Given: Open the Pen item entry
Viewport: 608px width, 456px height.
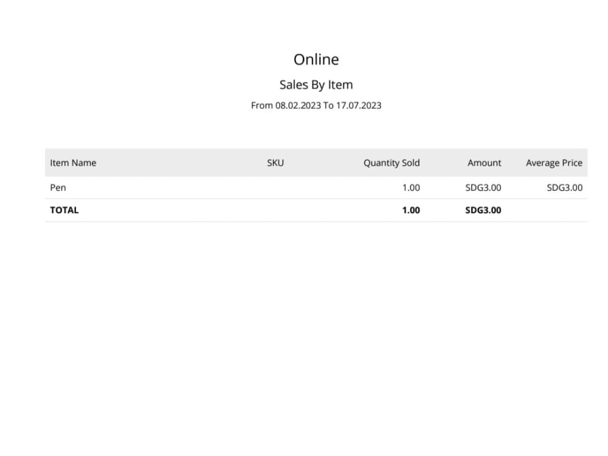Looking at the screenshot, I should (58, 188).
